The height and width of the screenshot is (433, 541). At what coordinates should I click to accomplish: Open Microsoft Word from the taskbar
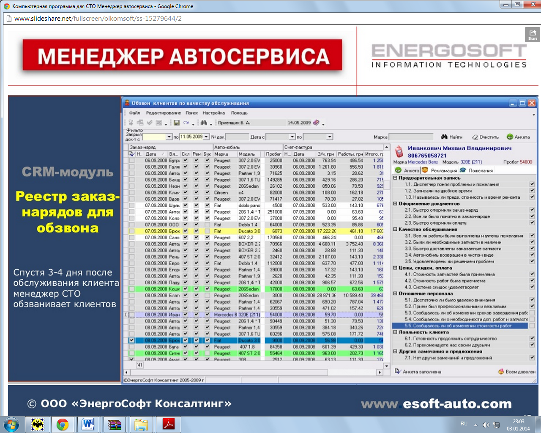(88, 424)
